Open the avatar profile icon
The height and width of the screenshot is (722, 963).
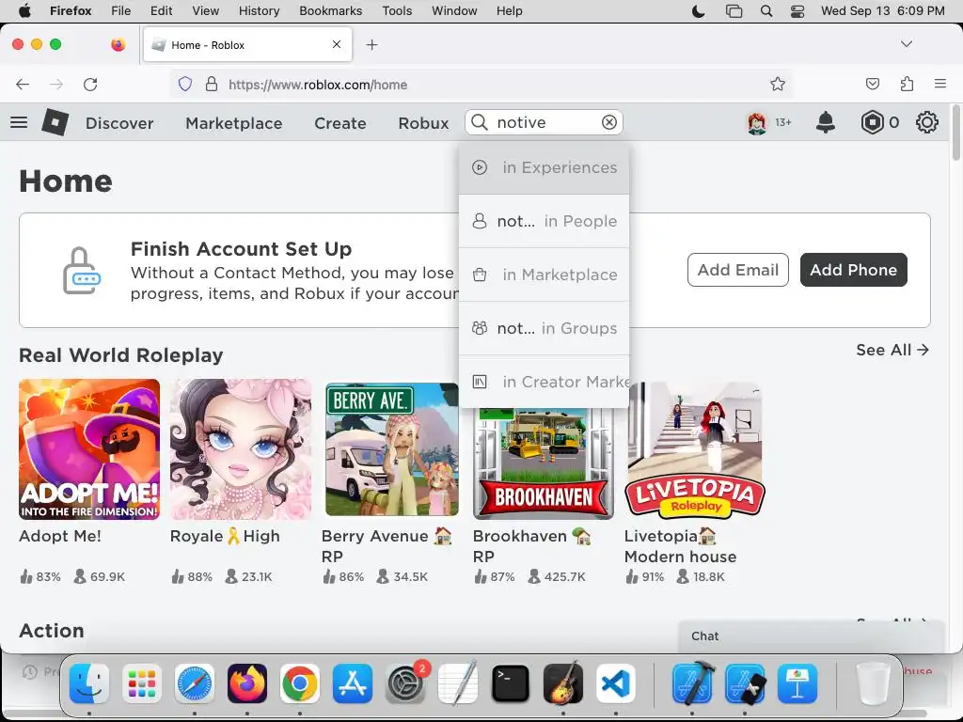click(757, 123)
